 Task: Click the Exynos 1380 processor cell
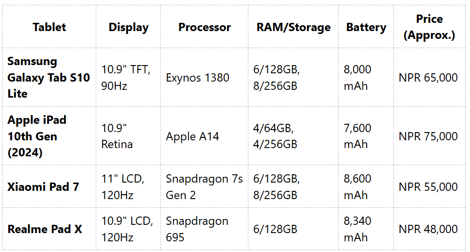click(197, 78)
